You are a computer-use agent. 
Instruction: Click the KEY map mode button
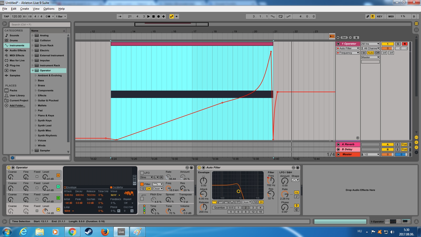379,16
